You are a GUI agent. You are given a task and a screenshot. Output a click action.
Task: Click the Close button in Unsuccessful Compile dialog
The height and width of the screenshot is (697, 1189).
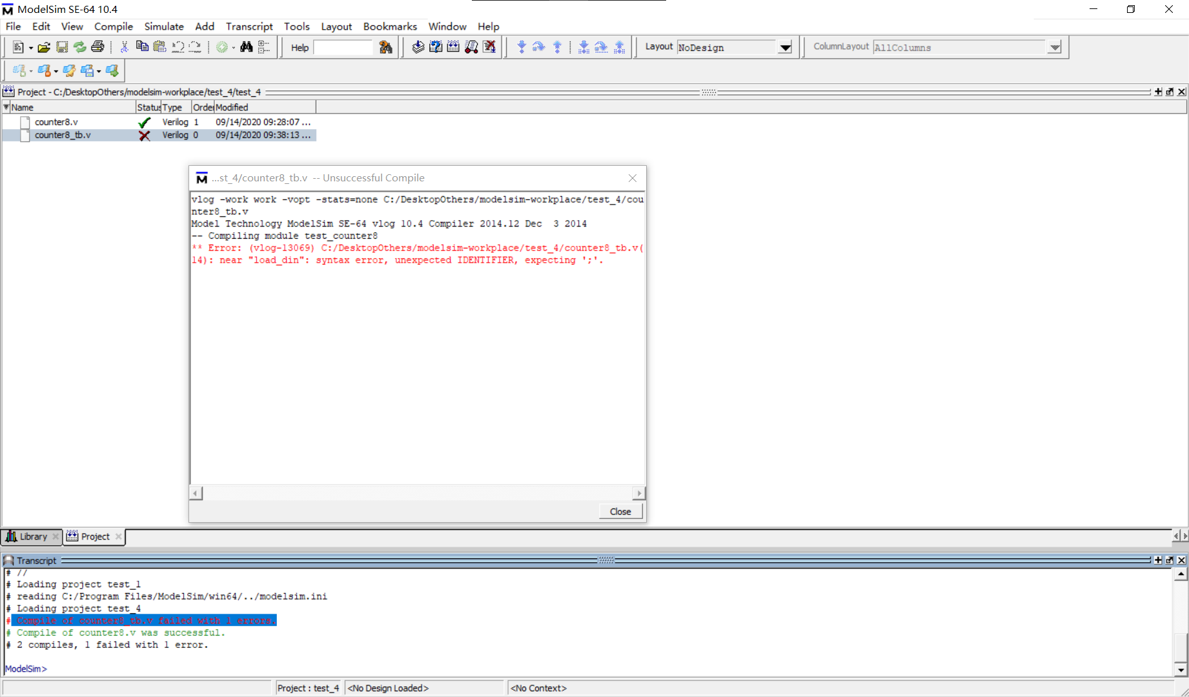(x=620, y=512)
